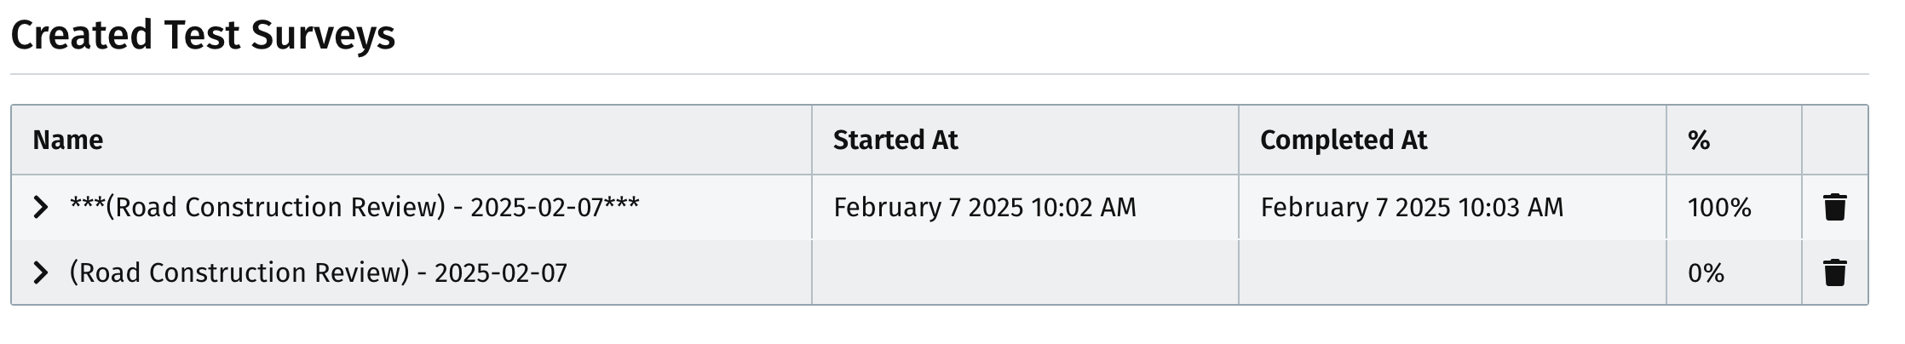Click the % column header
Image resolution: width=1905 pixels, height=344 pixels.
coord(1699,140)
